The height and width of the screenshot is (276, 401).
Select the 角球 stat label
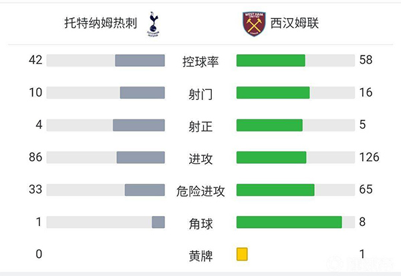(200, 222)
